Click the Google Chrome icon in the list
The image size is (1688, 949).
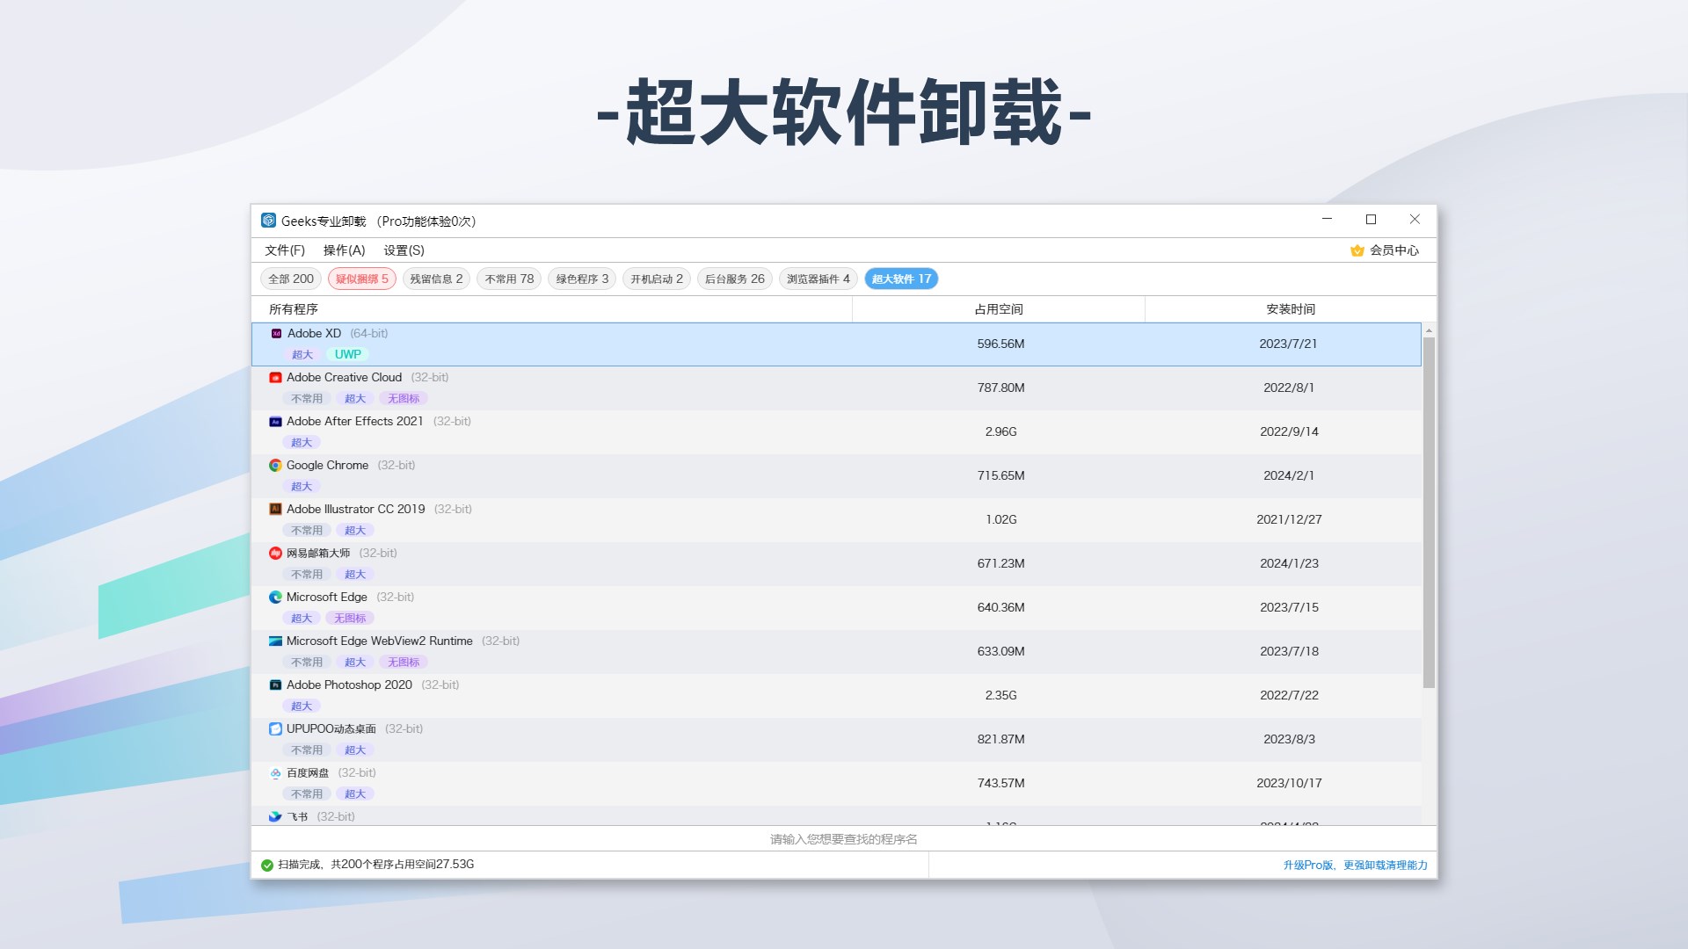[275, 465]
